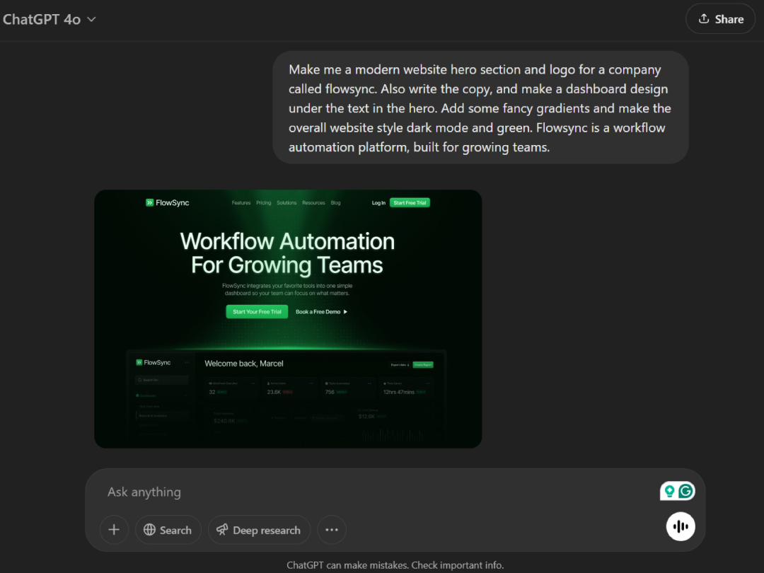The image size is (764, 573).
Task: Open the ChatGPT 4o model selector dropdown
Action: 50,20
